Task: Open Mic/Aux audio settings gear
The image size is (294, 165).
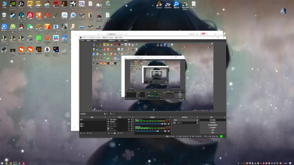Action: (169, 124)
